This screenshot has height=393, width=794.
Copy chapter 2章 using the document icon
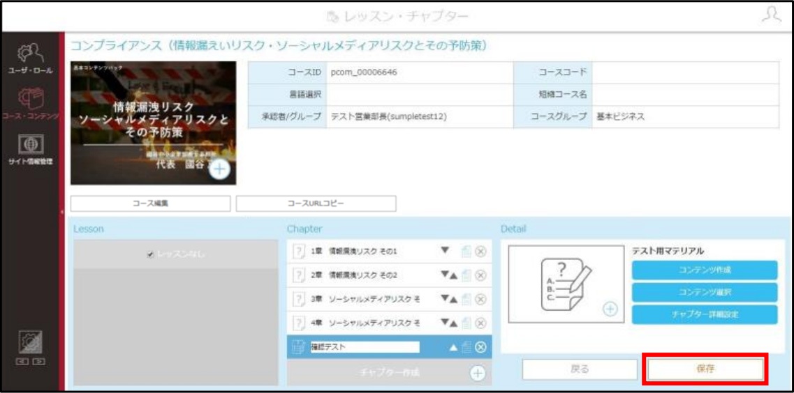(x=466, y=275)
